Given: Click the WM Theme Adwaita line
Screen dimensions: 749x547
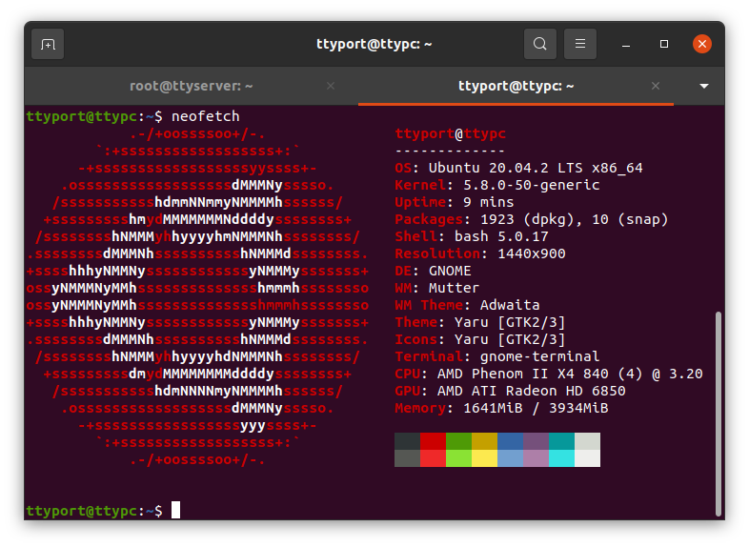Looking at the screenshot, I should (467, 305).
